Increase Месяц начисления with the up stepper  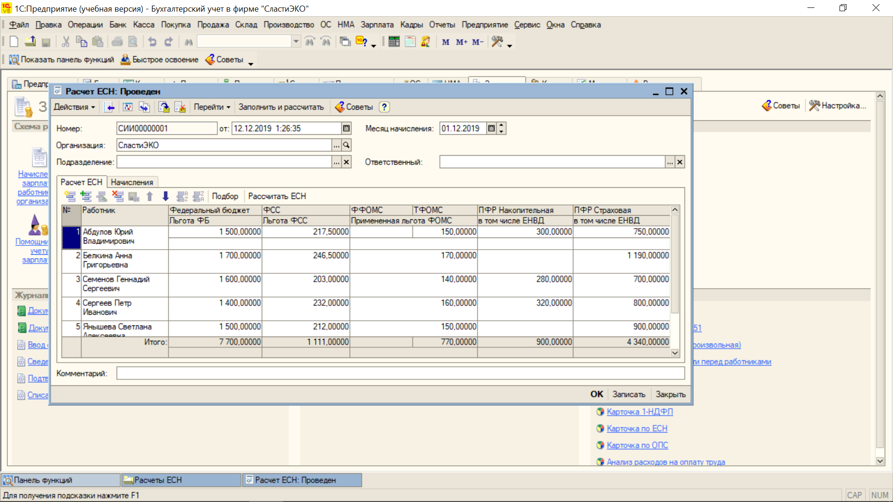[501, 125]
